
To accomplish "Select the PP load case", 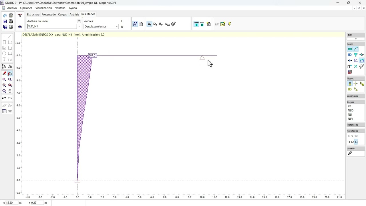I will coord(349,106).
